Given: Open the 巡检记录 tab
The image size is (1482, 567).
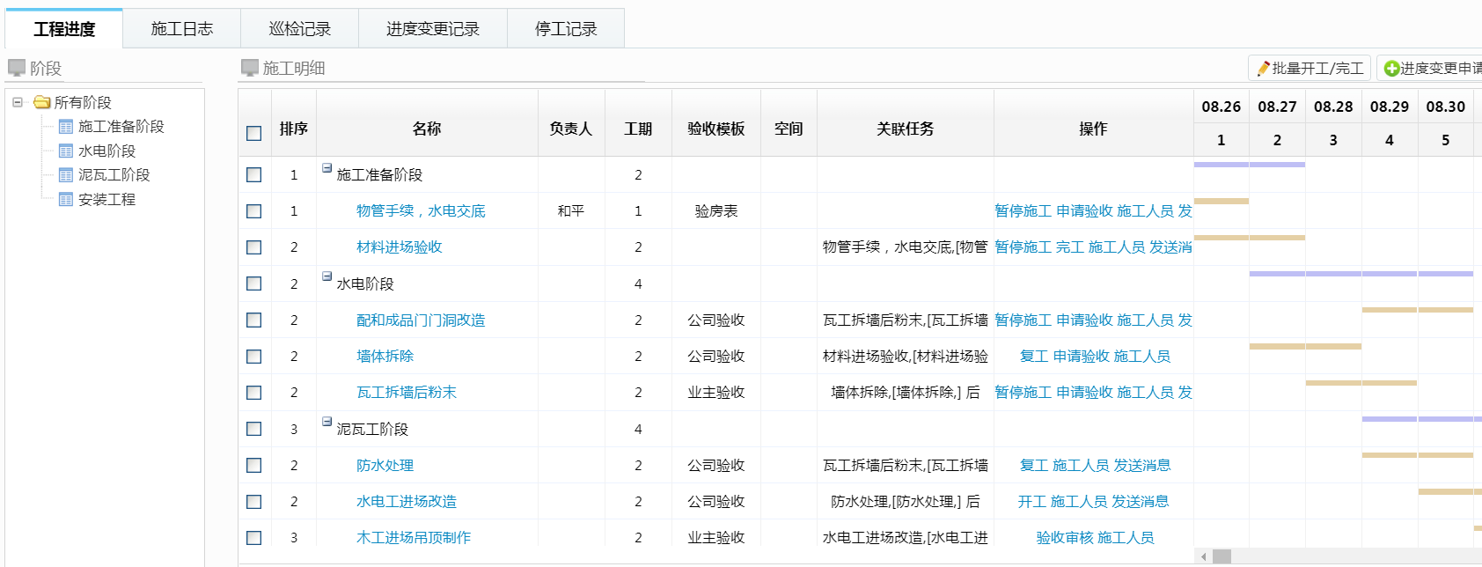Looking at the screenshot, I should tap(299, 28).
